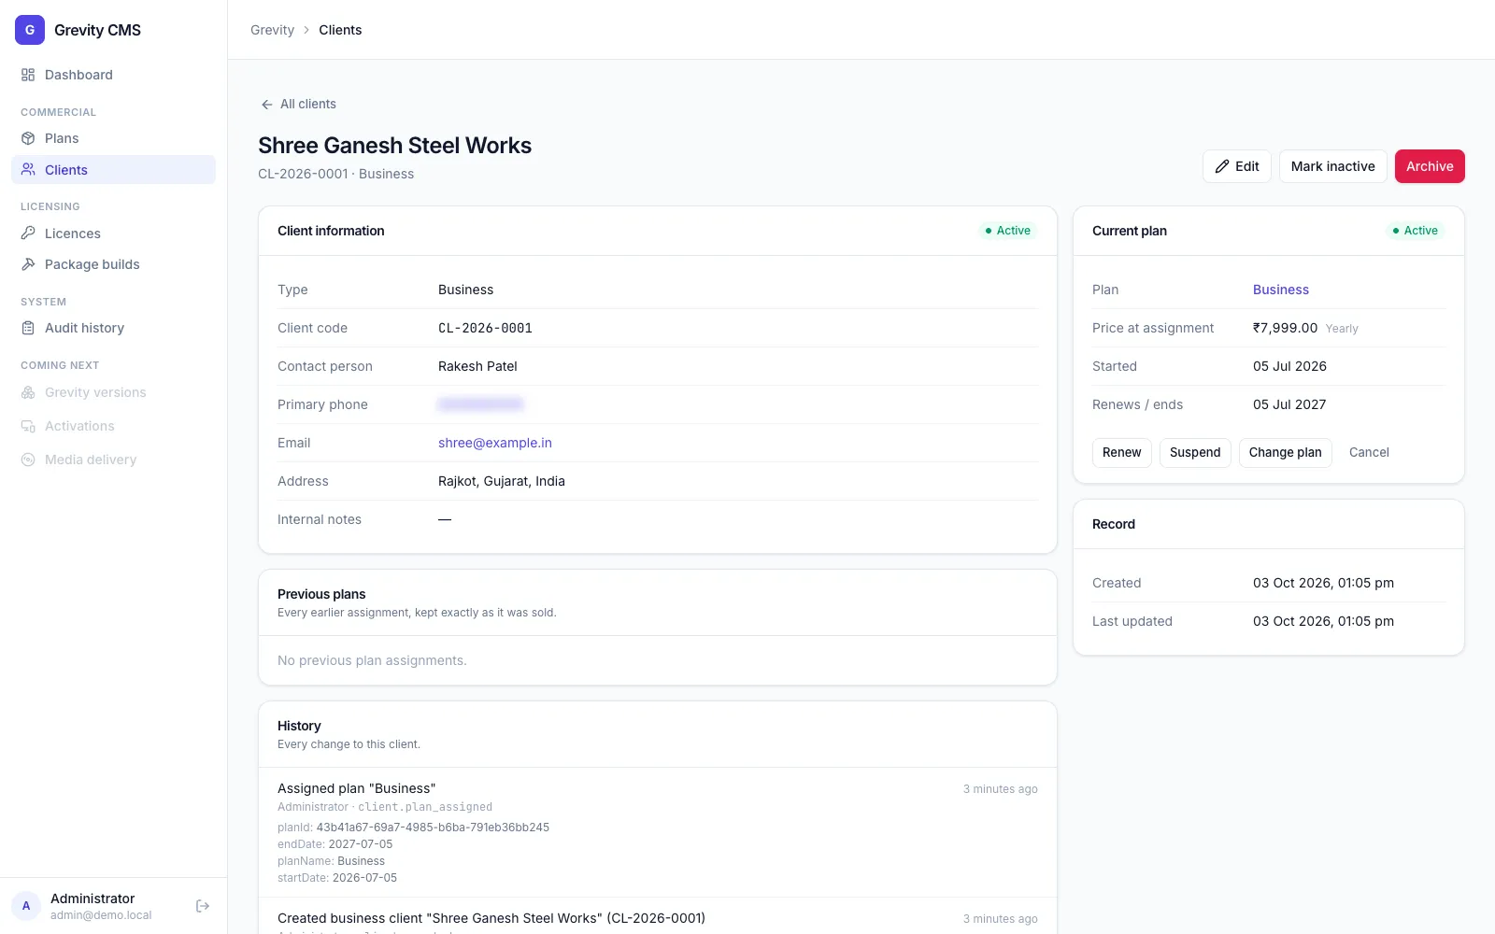
Task: Click the sign-out icon beside Administrator
Action: 203,906
